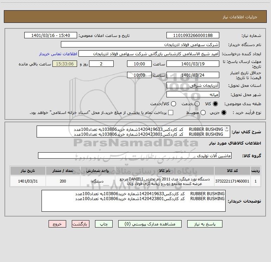Click the بازگشت back button

(81, 224)
